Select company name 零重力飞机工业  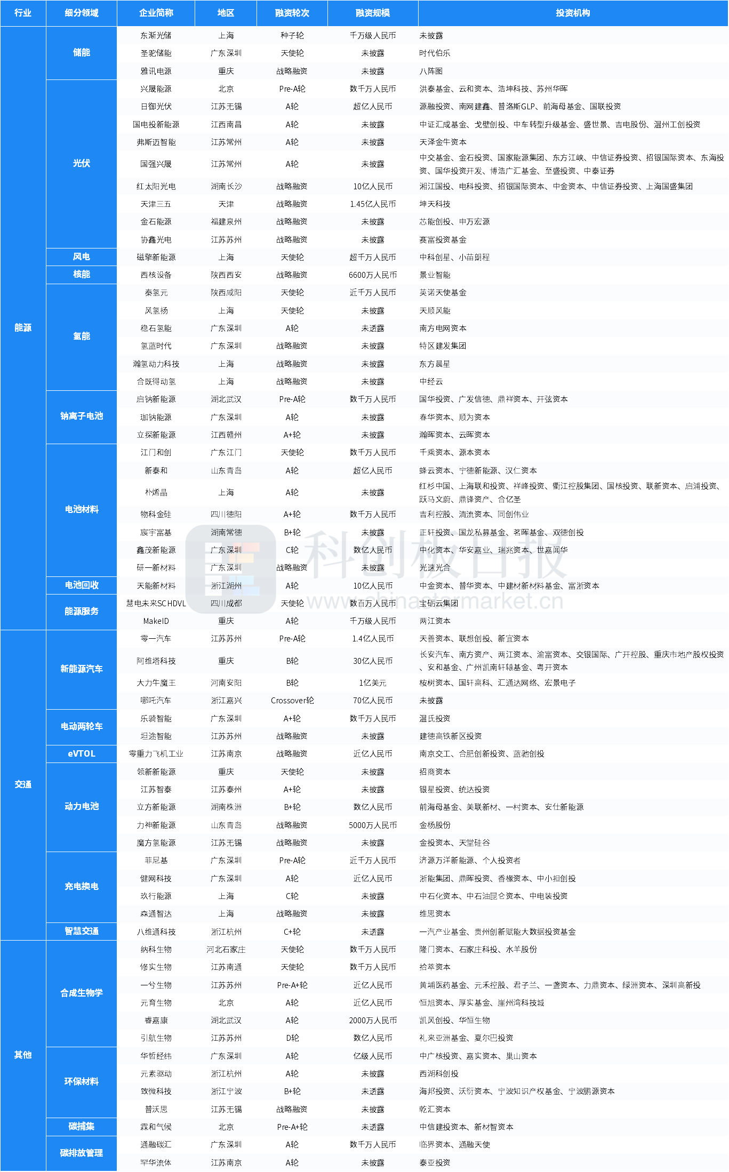(x=156, y=754)
